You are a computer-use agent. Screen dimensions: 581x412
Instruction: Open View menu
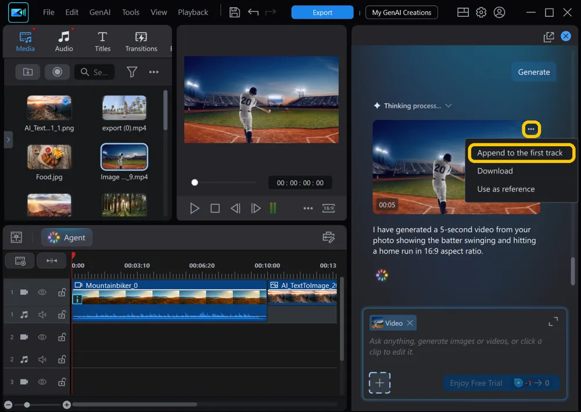click(x=159, y=13)
